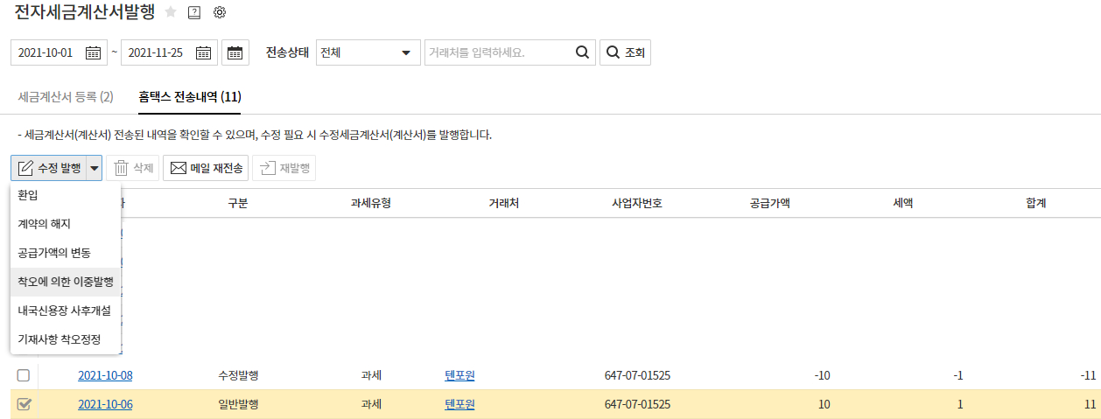Uncheck the box for 2021-10-06 row
Viewport: 1101px width, 419px height.
click(24, 404)
